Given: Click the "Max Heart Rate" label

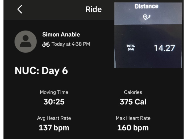Looking at the screenshot, I should (x=133, y=118).
